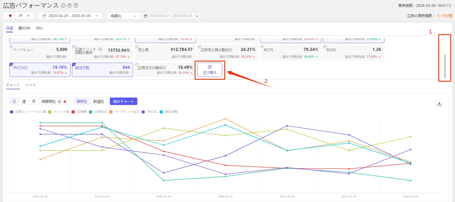Select 週 weekly granularity

(x=24, y=101)
